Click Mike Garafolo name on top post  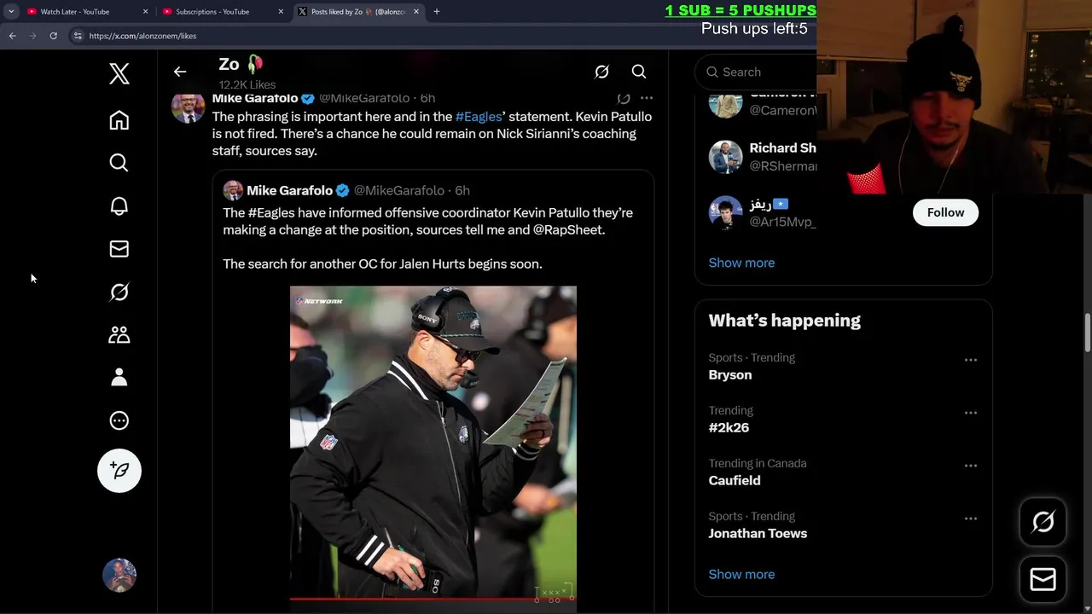(255, 98)
